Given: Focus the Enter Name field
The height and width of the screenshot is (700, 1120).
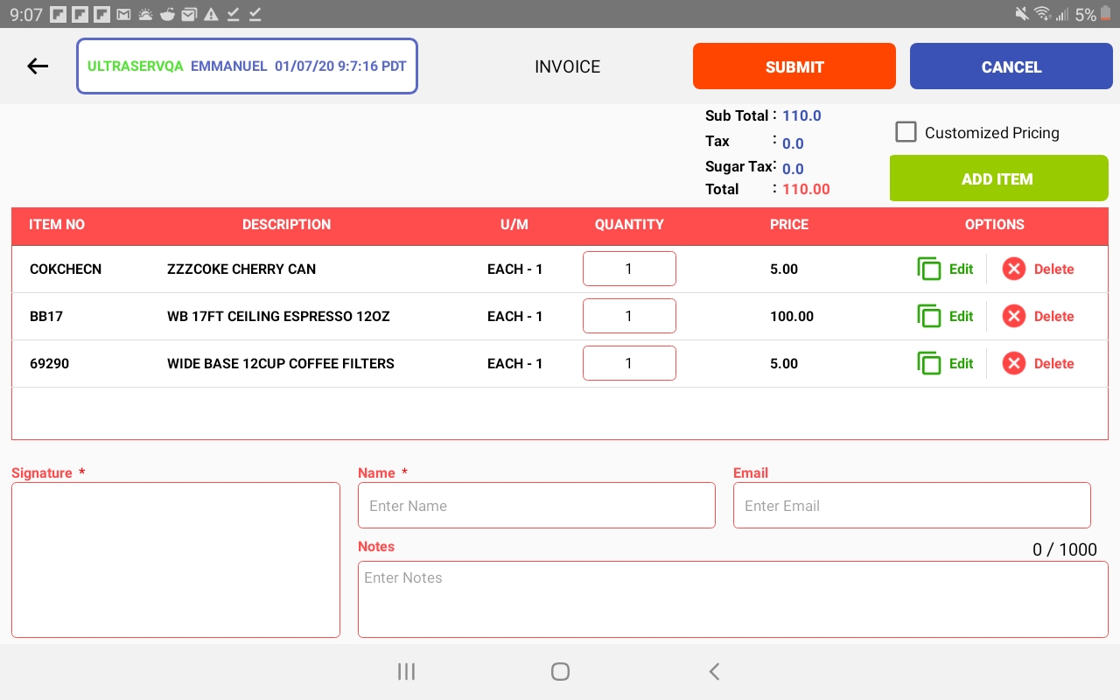Looking at the screenshot, I should [536, 506].
